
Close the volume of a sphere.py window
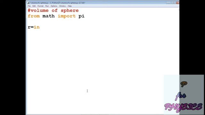pos(177,3)
